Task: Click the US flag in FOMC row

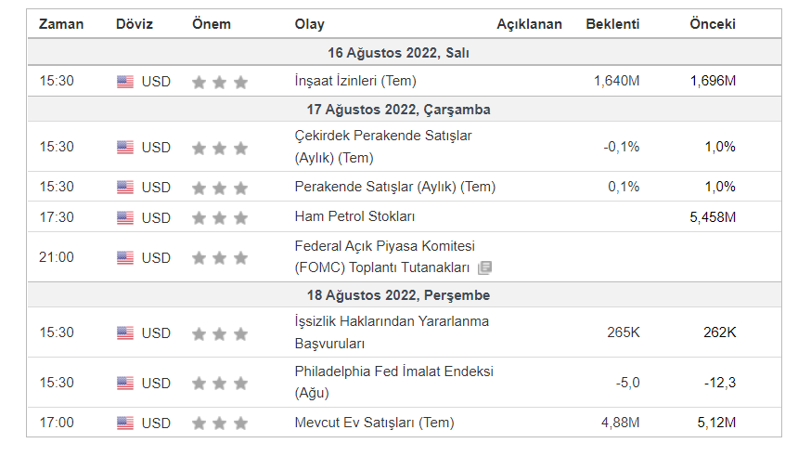Action: coord(125,257)
